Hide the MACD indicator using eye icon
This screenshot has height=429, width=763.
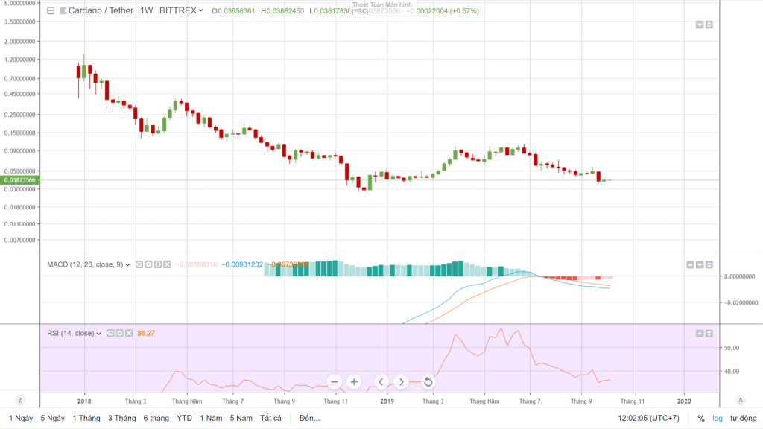coord(139,264)
